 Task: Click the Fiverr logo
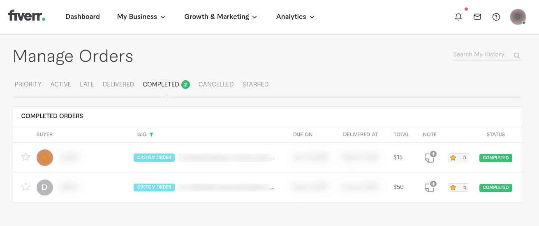pyautogui.click(x=27, y=16)
